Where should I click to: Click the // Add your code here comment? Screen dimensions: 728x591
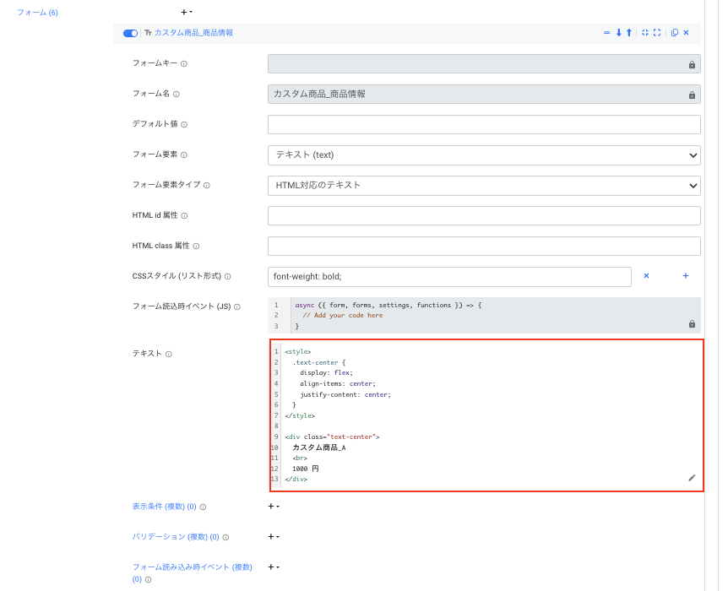[x=343, y=315]
